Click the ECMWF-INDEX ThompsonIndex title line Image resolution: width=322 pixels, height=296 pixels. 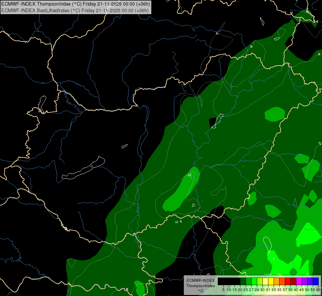tap(76, 4)
